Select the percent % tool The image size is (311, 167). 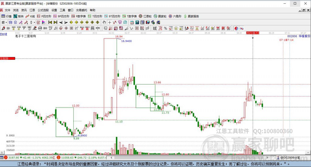(166, 28)
